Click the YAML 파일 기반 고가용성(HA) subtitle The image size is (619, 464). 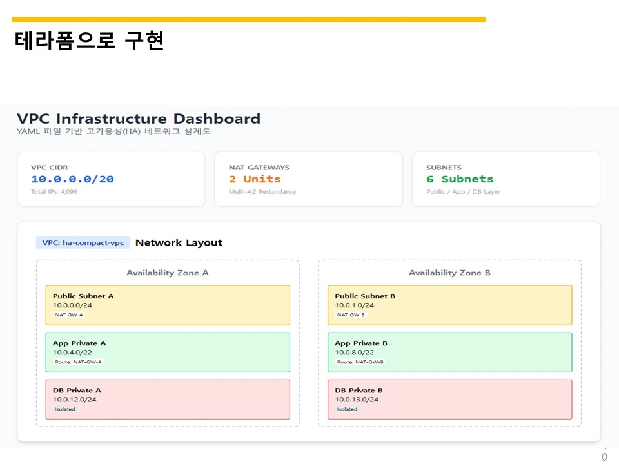113,131
